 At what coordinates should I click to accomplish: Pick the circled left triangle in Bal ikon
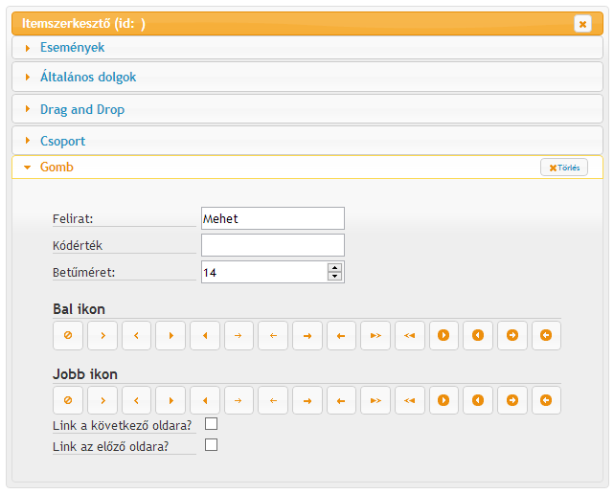point(478,335)
